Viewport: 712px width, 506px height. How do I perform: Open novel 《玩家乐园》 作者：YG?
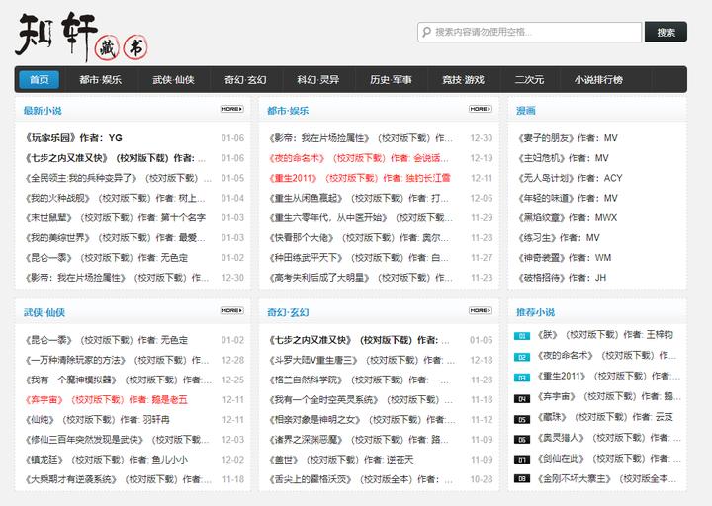pos(73,138)
